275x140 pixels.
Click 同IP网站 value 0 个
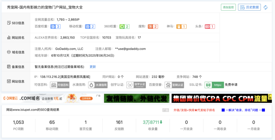click(x=121, y=77)
